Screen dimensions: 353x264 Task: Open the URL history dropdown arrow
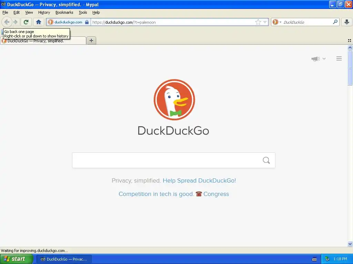[x=265, y=22]
